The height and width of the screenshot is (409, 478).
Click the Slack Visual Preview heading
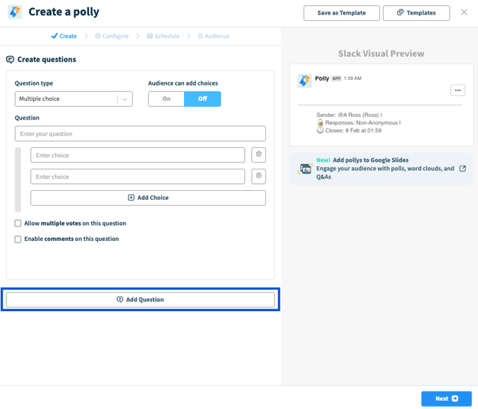coord(381,53)
